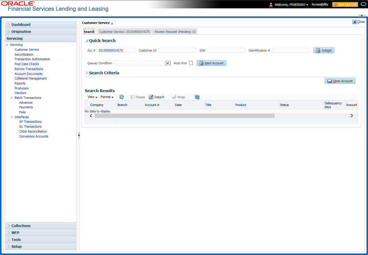Expand the Search Criteria section
The width and height of the screenshot is (368, 255).
[87, 73]
